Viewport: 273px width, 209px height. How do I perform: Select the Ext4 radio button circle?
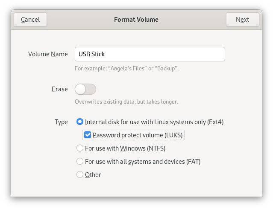click(80, 122)
